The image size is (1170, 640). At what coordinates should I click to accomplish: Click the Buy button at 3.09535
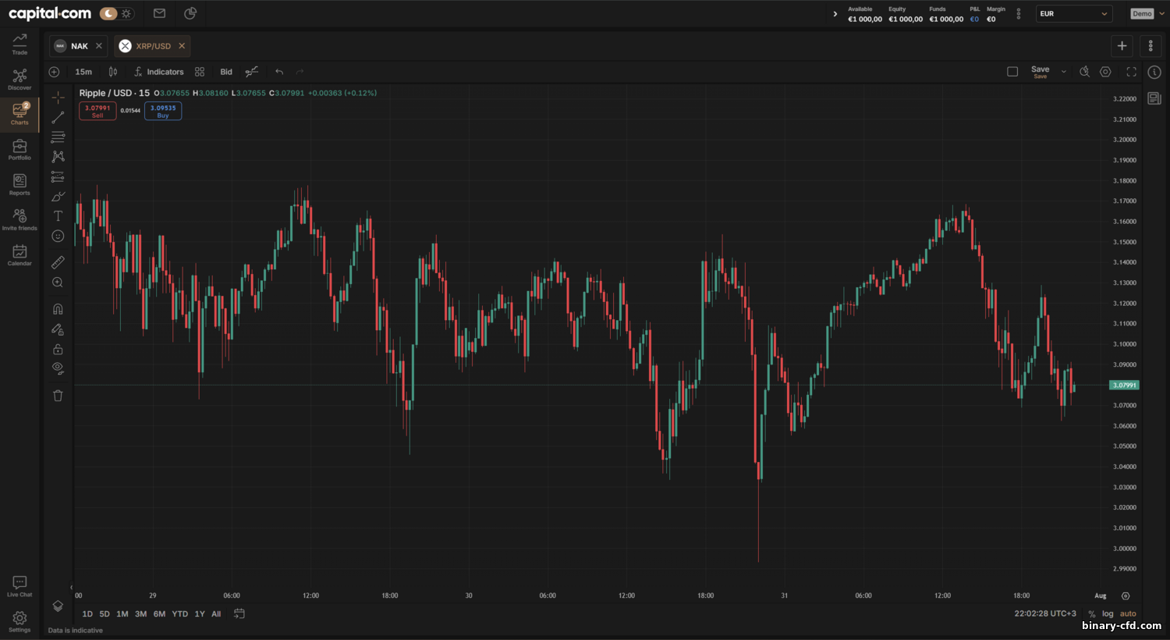[x=163, y=111]
